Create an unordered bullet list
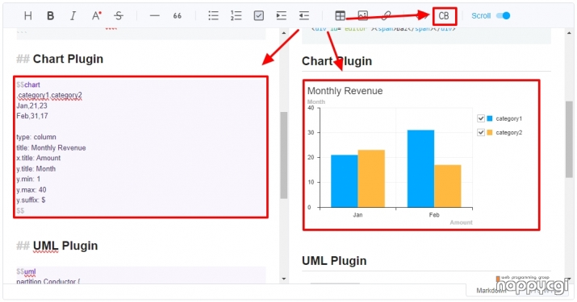This screenshot has width=577, height=302. point(213,16)
